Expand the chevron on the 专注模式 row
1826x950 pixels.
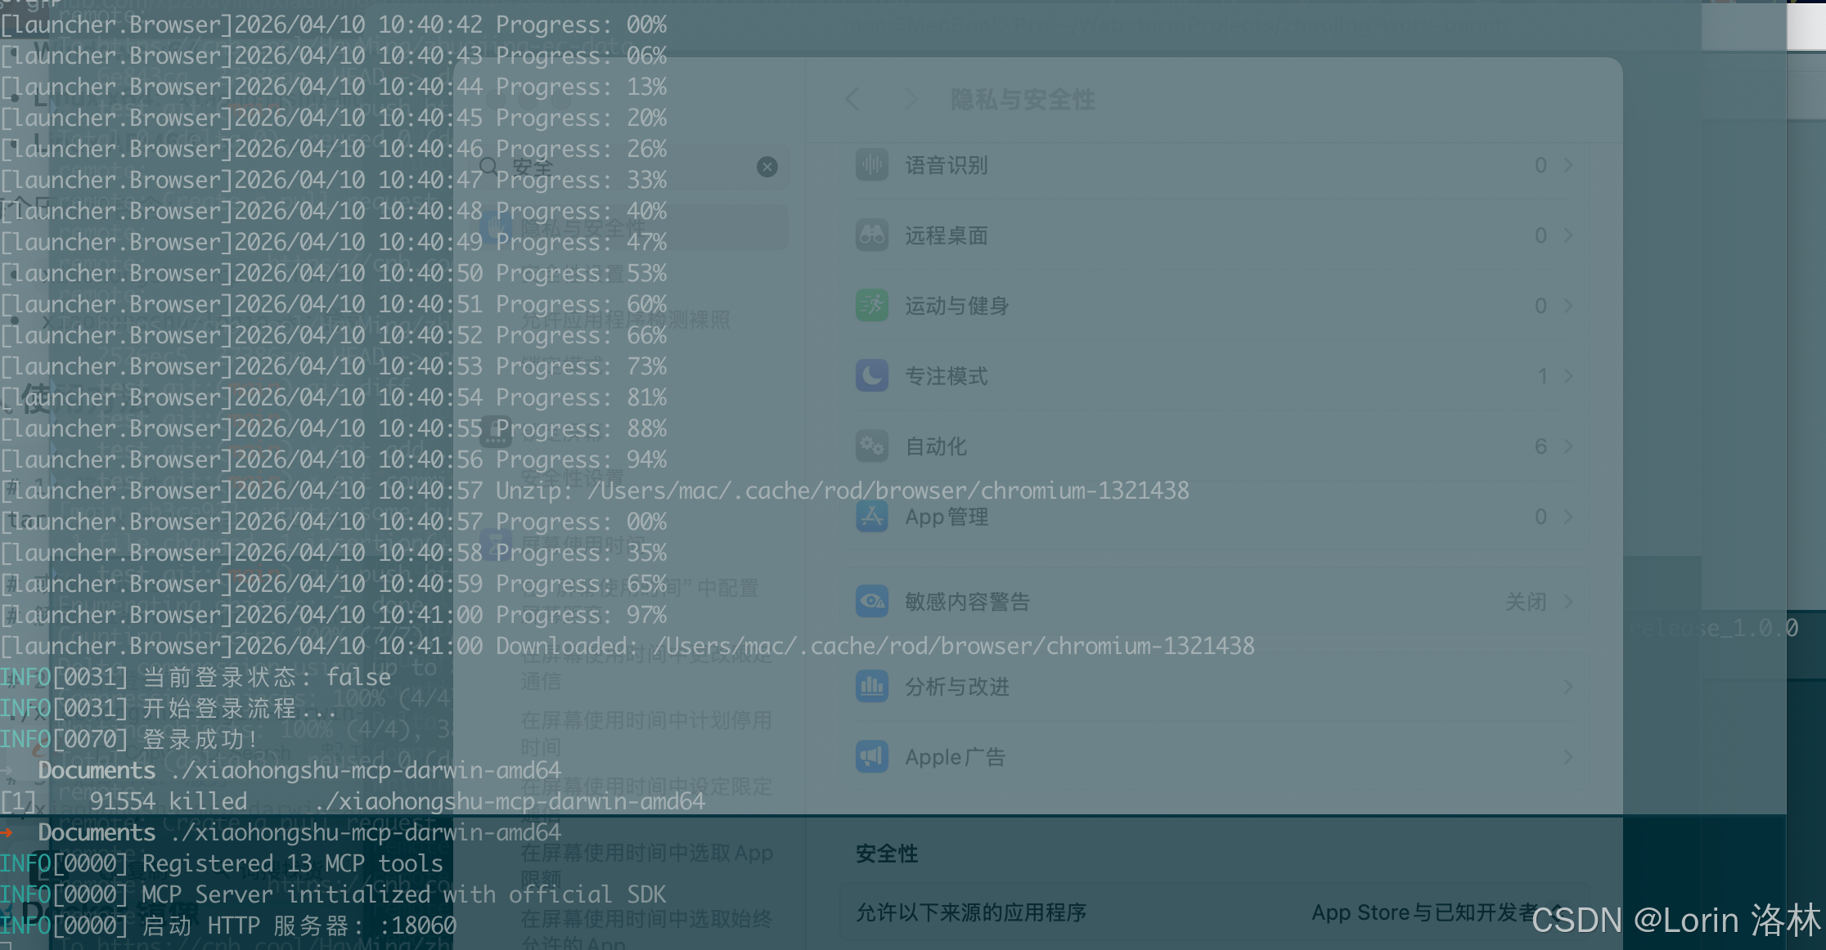pyautogui.click(x=1568, y=376)
